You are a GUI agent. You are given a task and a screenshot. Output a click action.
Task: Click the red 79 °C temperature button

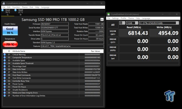[10, 44]
